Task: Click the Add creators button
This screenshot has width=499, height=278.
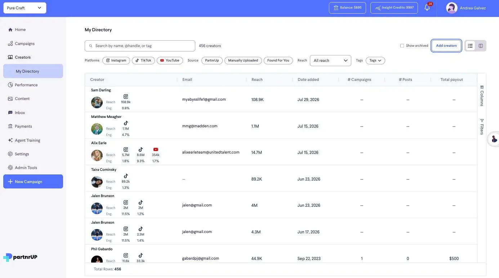Action: pos(446,46)
